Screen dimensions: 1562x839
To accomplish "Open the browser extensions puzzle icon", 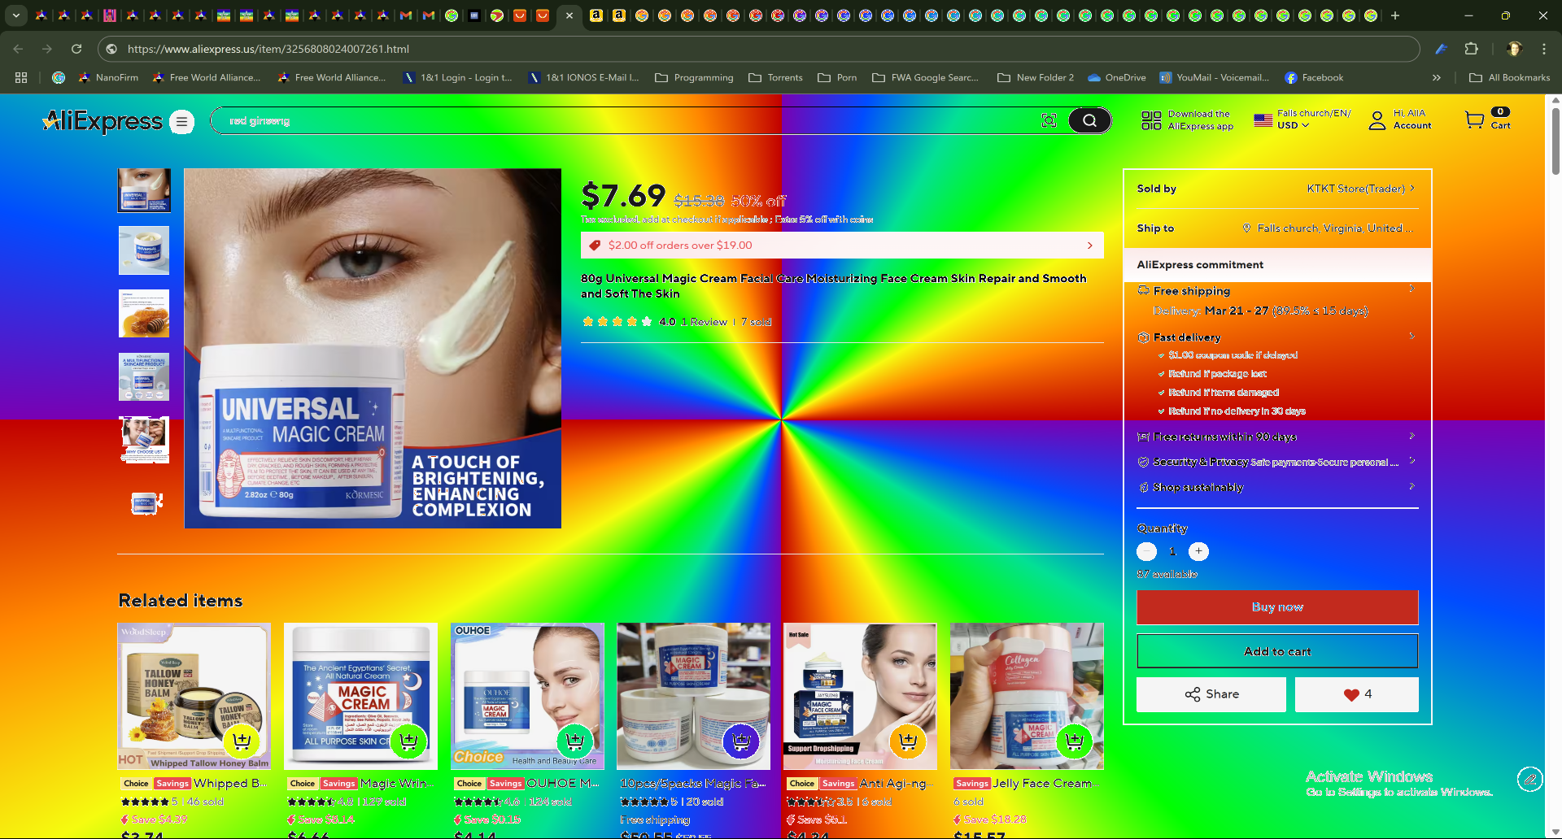I will [x=1471, y=49].
